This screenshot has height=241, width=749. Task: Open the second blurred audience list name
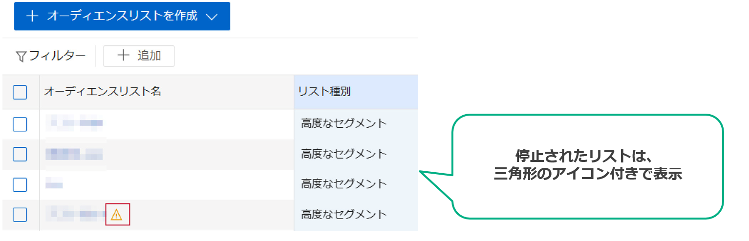pyautogui.click(x=74, y=154)
